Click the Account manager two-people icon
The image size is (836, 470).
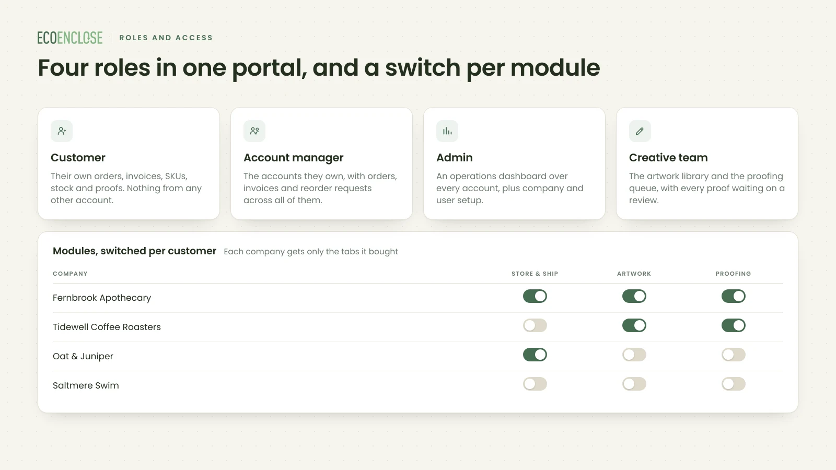coord(254,131)
